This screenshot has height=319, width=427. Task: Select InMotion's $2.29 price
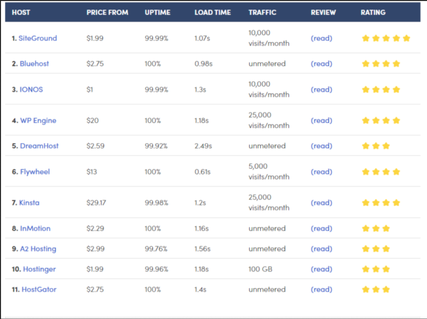click(95, 228)
